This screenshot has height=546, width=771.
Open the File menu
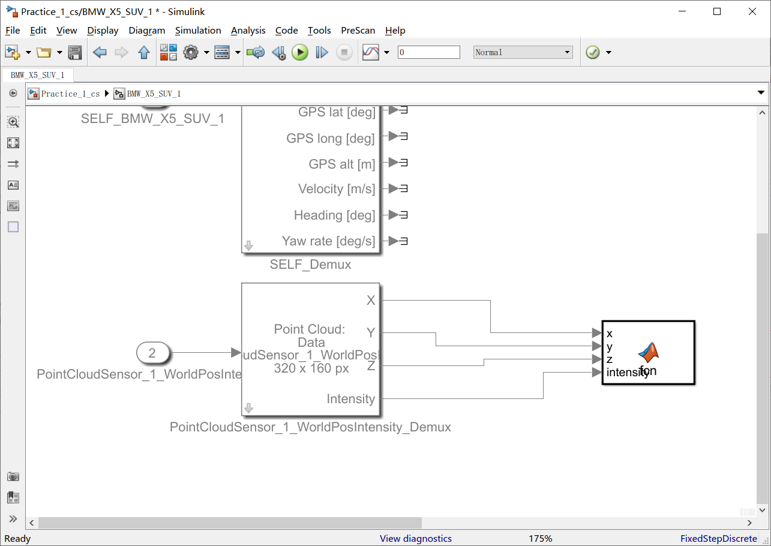point(13,30)
